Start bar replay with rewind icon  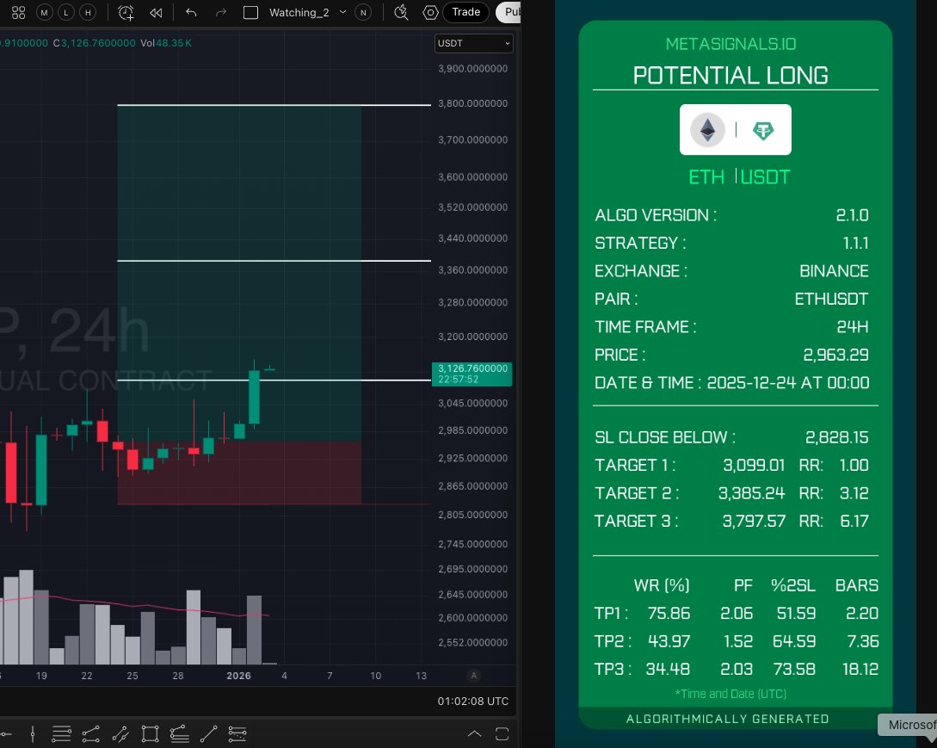[x=156, y=13]
